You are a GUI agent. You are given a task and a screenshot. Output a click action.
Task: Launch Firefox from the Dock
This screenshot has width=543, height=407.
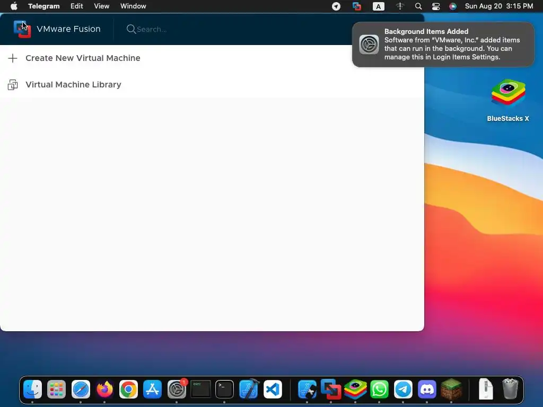(x=104, y=390)
